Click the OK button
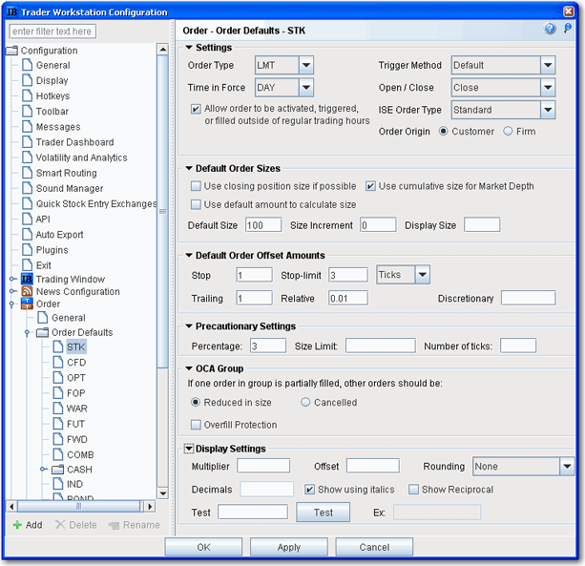This screenshot has height=566, width=585. click(x=203, y=547)
